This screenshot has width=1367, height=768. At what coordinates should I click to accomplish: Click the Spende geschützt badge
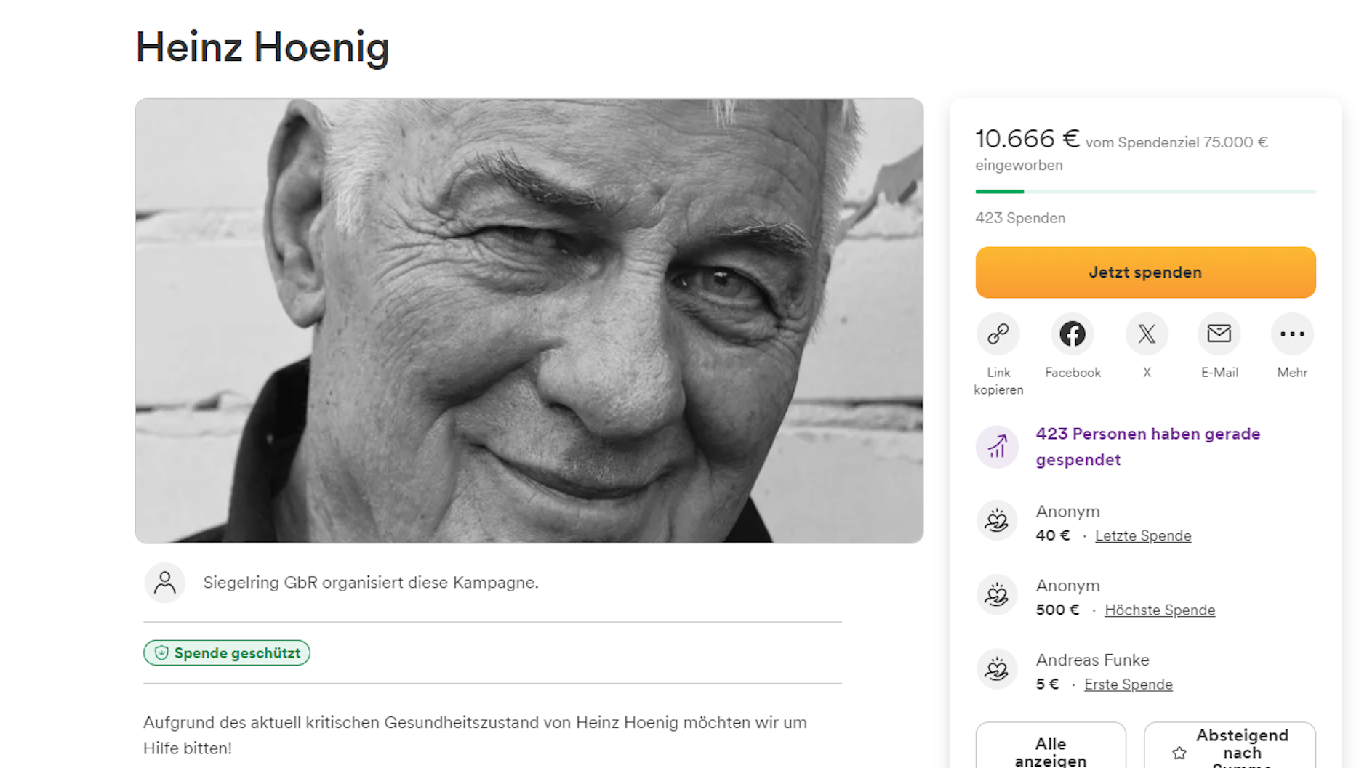(x=227, y=653)
